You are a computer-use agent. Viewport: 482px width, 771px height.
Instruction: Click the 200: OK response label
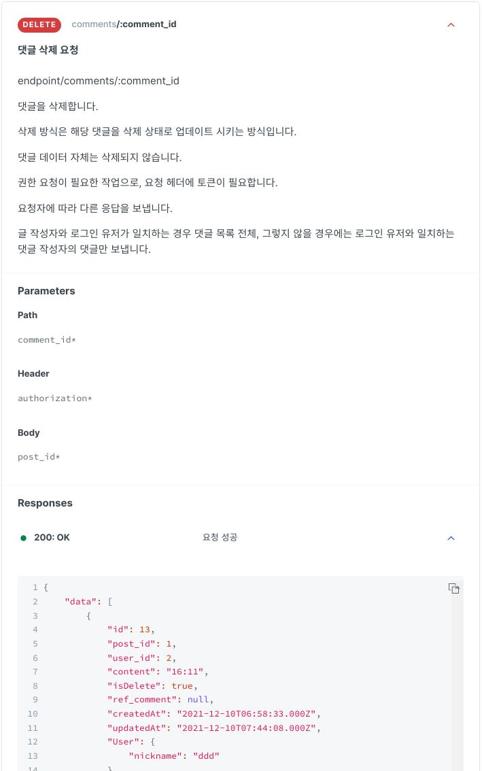[52, 537]
